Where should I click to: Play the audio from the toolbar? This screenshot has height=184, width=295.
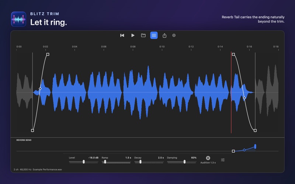[x=133, y=35]
